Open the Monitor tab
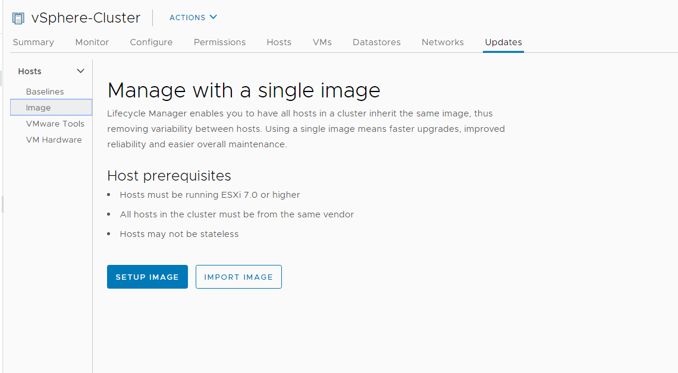This screenshot has width=678, height=373. [x=92, y=42]
